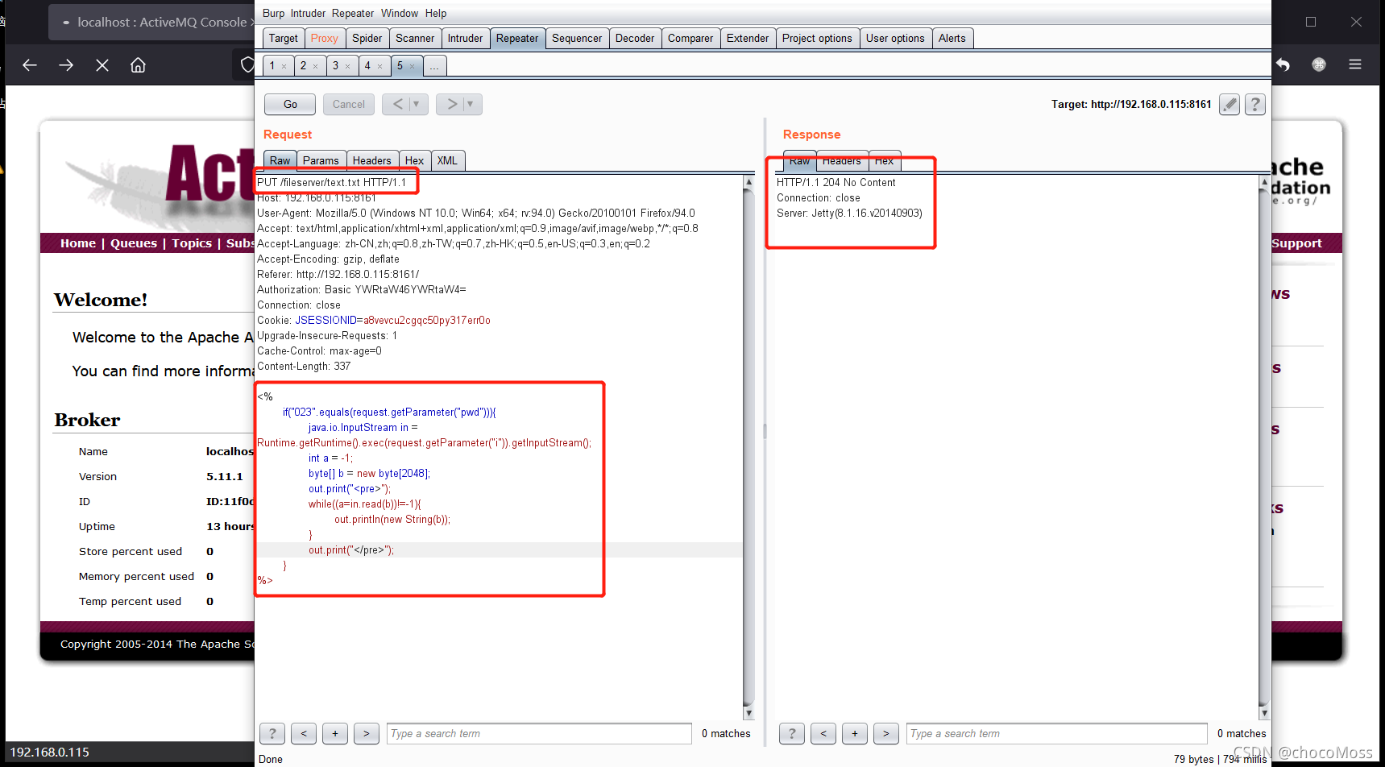
Task: Show response Hex view
Action: pyautogui.click(x=884, y=161)
